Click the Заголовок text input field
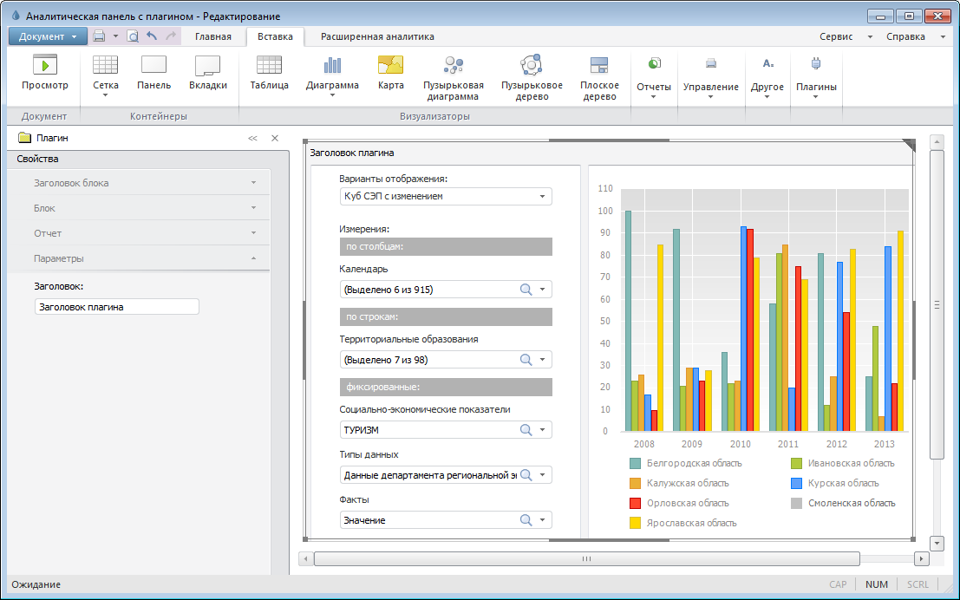This screenshot has width=960, height=600. 117,307
